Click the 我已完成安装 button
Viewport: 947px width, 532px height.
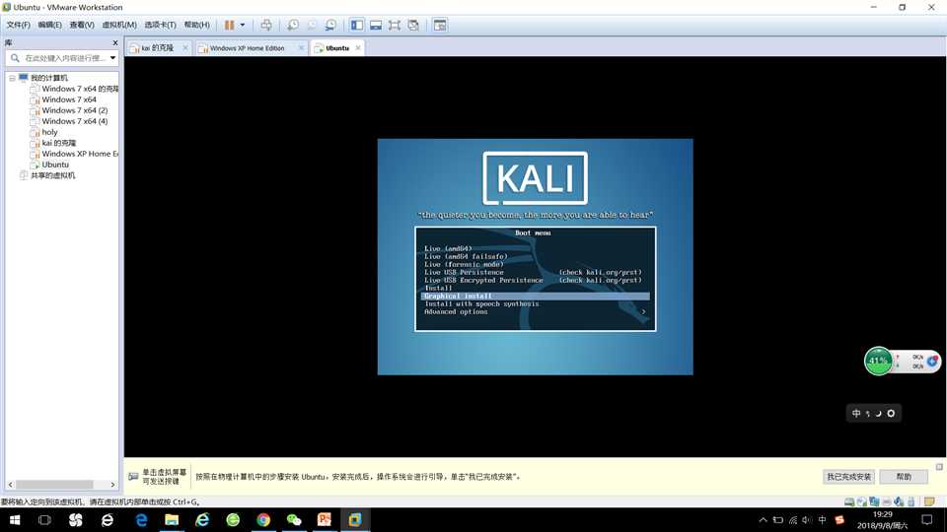click(x=848, y=477)
